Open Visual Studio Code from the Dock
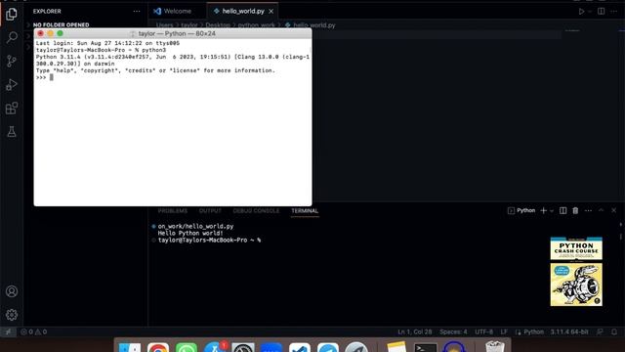Screen dimensions: 625x352 click(x=300, y=347)
